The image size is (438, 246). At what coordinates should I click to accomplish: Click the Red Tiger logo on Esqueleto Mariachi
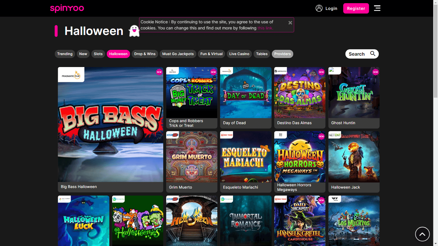tap(227, 135)
